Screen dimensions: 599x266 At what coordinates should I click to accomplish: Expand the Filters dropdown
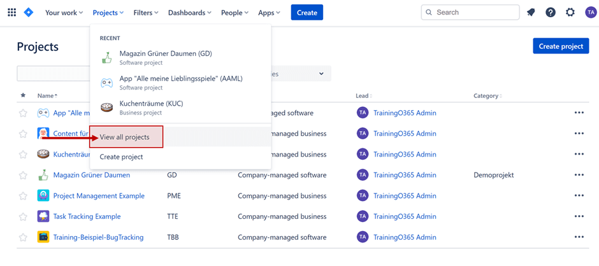[146, 13]
